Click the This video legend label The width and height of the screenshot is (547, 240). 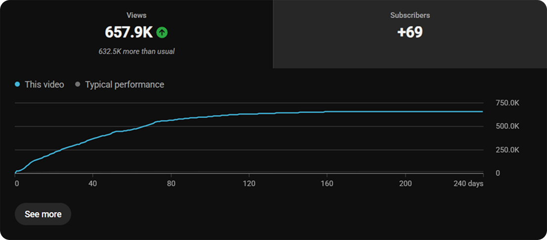point(45,85)
